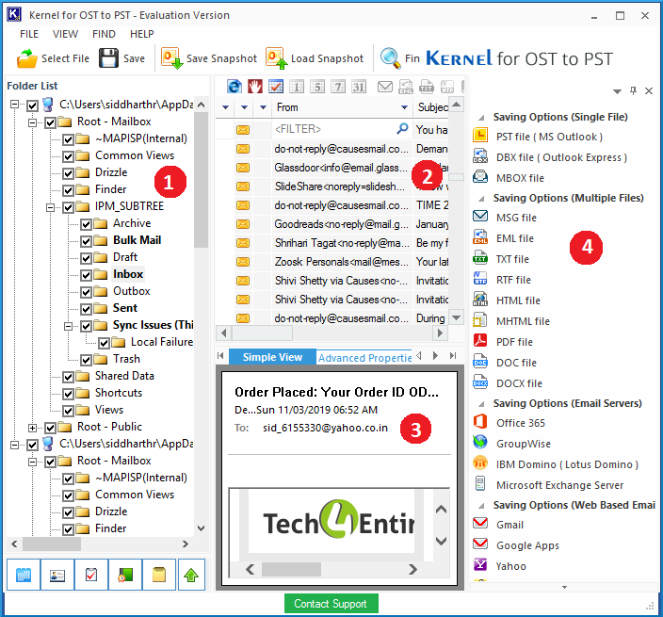This screenshot has width=663, height=617.
Task: Open tasks checkmark icon in bottom bar
Action: (91, 575)
